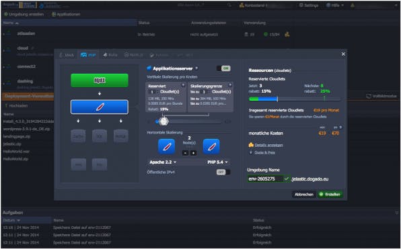Viewport: 401px width, 249px height.
Task: Click the grayed-out Cache node block
Action: tap(78, 136)
